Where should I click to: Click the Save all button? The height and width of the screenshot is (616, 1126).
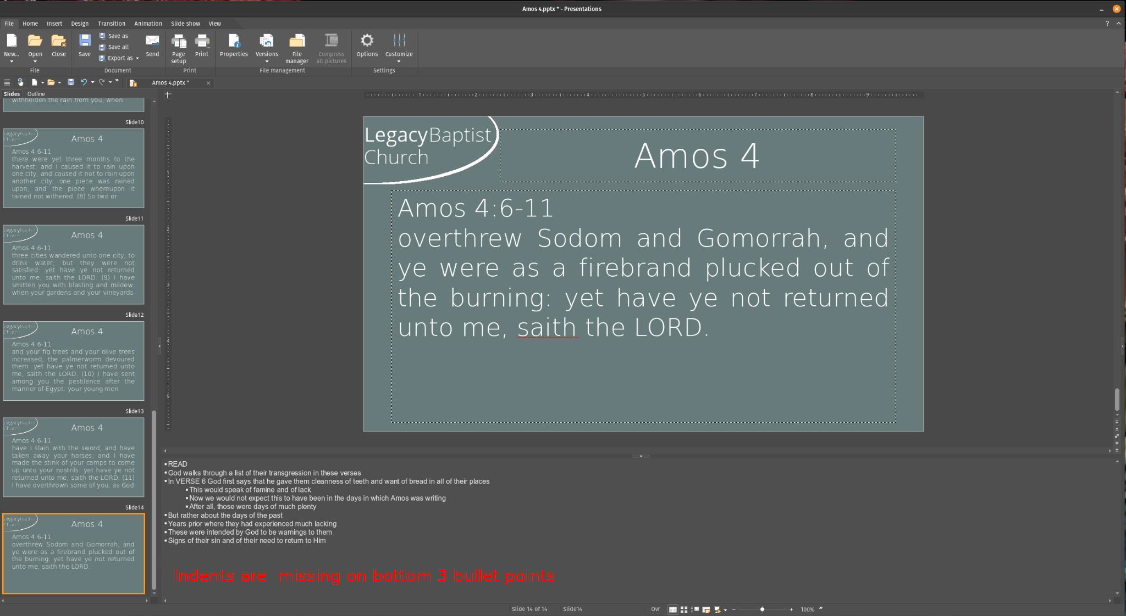pos(114,47)
